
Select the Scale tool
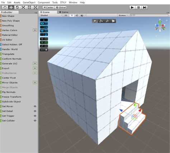(23, 8)
